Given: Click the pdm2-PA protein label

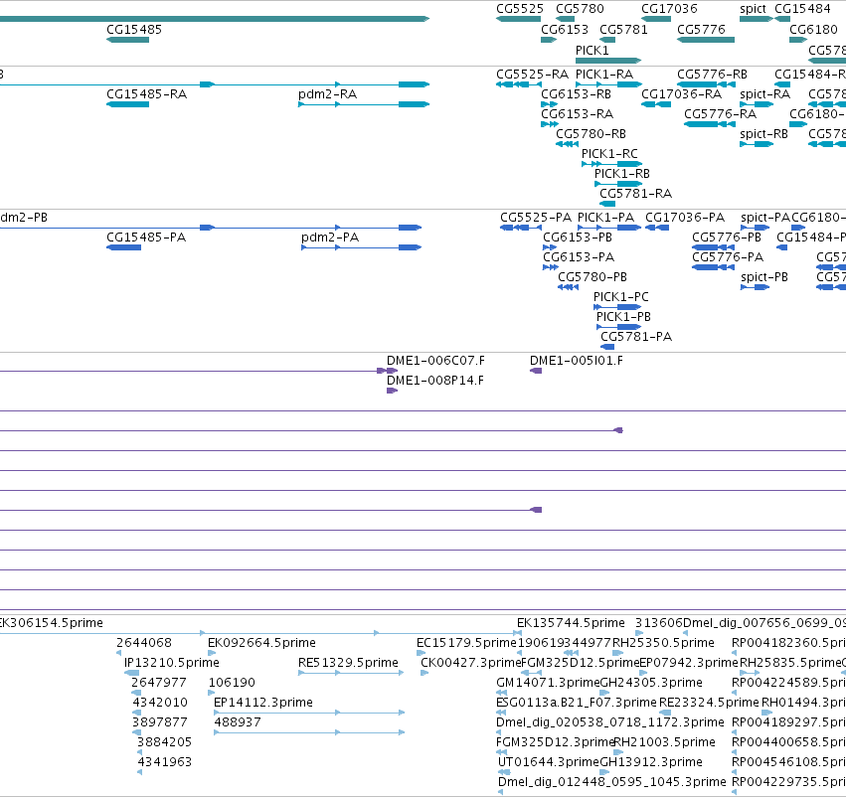Looking at the screenshot, I should coord(330,238).
